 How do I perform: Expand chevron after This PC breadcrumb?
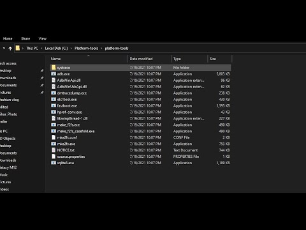tap(41, 49)
